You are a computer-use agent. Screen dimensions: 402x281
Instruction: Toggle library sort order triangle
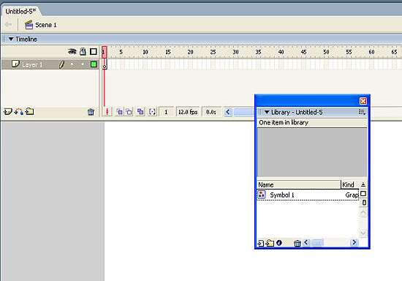pyautogui.click(x=363, y=184)
